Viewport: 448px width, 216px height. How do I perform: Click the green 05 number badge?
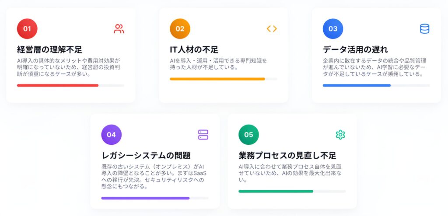tap(248, 135)
